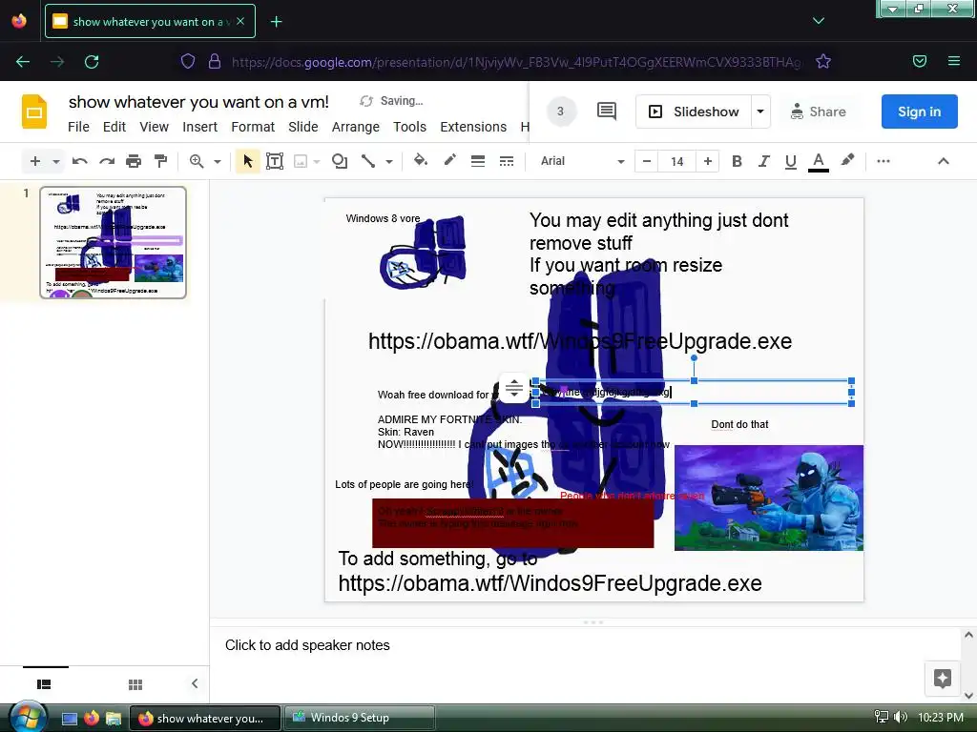
Task: Click the Paint format roller icon
Action: 160,161
